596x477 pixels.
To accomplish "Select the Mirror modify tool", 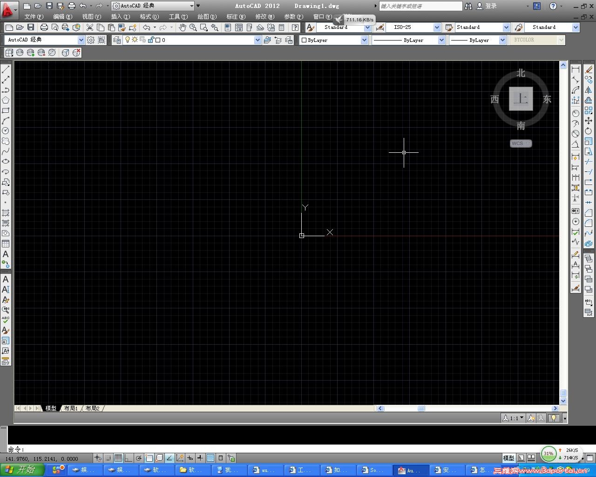I will coord(589,90).
